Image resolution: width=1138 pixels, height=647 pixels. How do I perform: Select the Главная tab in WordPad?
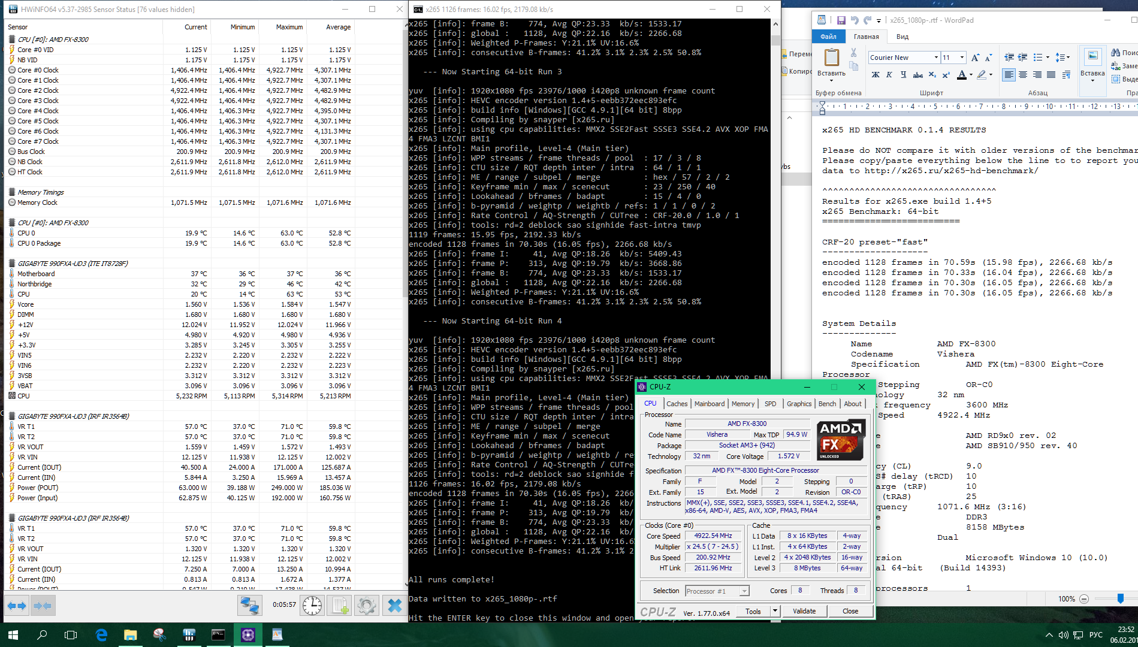[866, 37]
